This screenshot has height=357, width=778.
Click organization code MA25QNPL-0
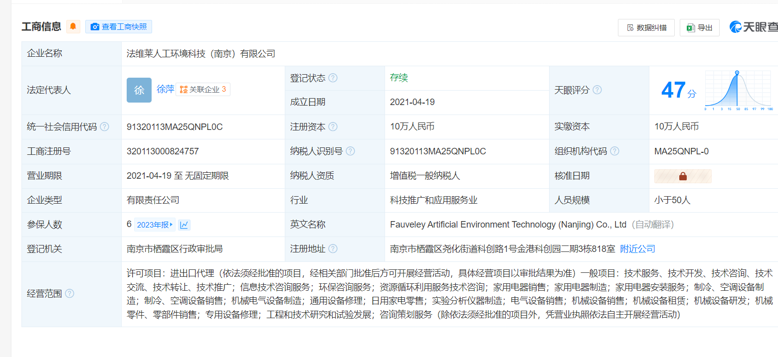click(x=681, y=151)
